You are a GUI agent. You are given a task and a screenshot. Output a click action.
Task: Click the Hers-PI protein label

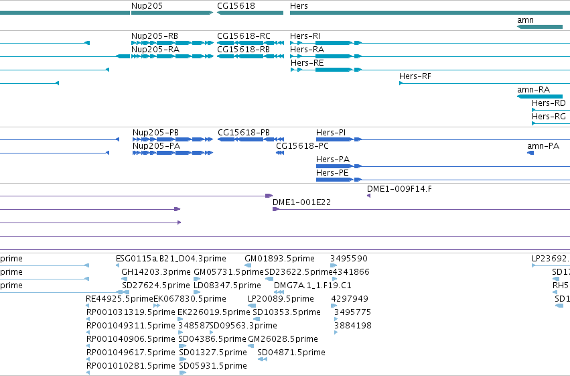(x=331, y=133)
